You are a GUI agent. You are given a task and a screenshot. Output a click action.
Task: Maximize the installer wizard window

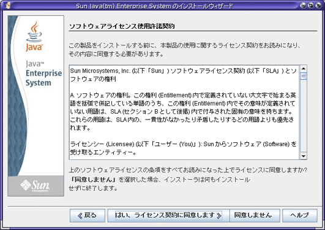310,5
